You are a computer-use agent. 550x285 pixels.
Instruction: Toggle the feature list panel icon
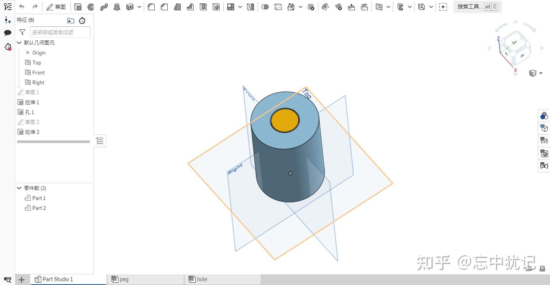click(8, 6)
